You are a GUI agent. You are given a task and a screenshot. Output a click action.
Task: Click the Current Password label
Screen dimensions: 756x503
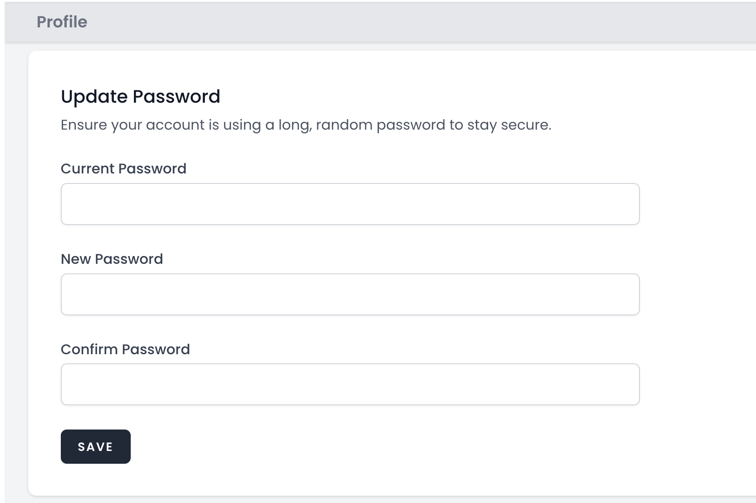coord(123,169)
